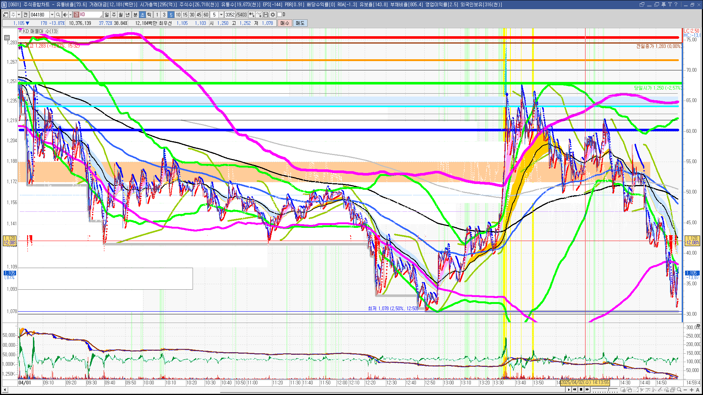Open the stock code 044180 dropdown
Screen dimensions: 703x395
(52, 15)
